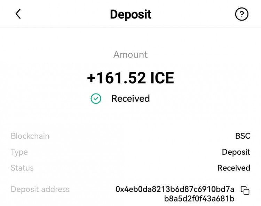The height and width of the screenshot is (206, 261).
Task: Tap the Amount label
Action: point(130,54)
